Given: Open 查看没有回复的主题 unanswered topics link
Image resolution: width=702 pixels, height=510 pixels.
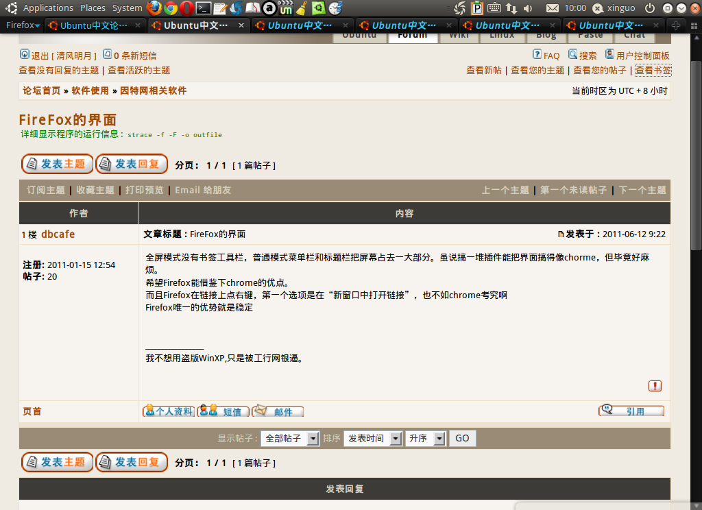Looking at the screenshot, I should coord(59,71).
